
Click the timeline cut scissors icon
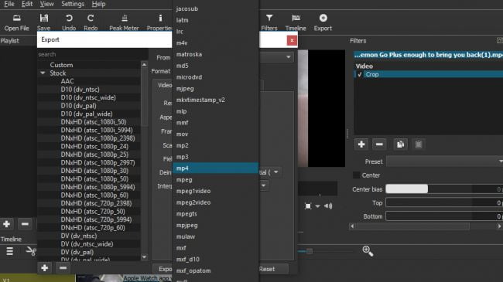(x=31, y=251)
